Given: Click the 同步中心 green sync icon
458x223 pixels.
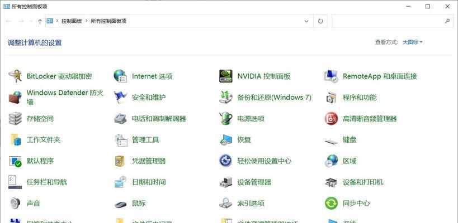Looking at the screenshot, I should click(331, 203).
